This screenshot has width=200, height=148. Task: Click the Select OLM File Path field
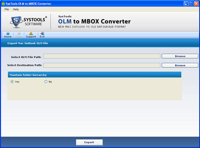102,56
